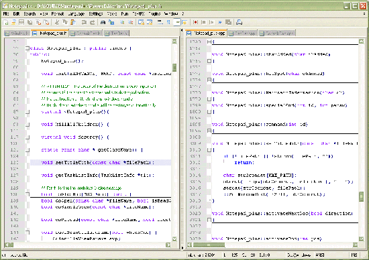Open the Plugins menu
The width and height of the screenshot is (369, 260).
154,14
